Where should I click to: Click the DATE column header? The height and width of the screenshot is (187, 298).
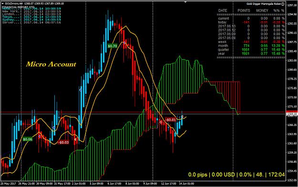tap(223, 10)
